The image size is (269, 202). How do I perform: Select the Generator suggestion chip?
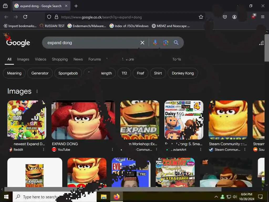[x=40, y=73]
